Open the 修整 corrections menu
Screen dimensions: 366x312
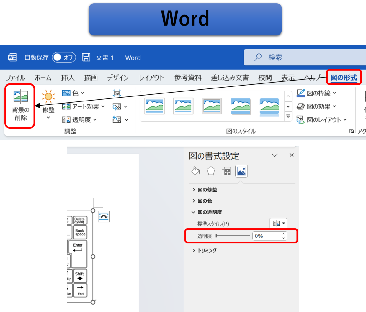pyautogui.click(x=48, y=105)
